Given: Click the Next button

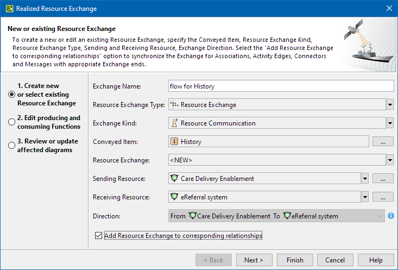Looking at the screenshot, I should pyautogui.click(x=254, y=260).
